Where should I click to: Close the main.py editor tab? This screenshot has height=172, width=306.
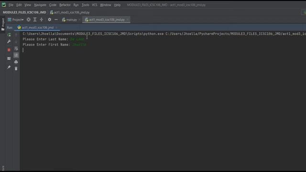point(79,20)
